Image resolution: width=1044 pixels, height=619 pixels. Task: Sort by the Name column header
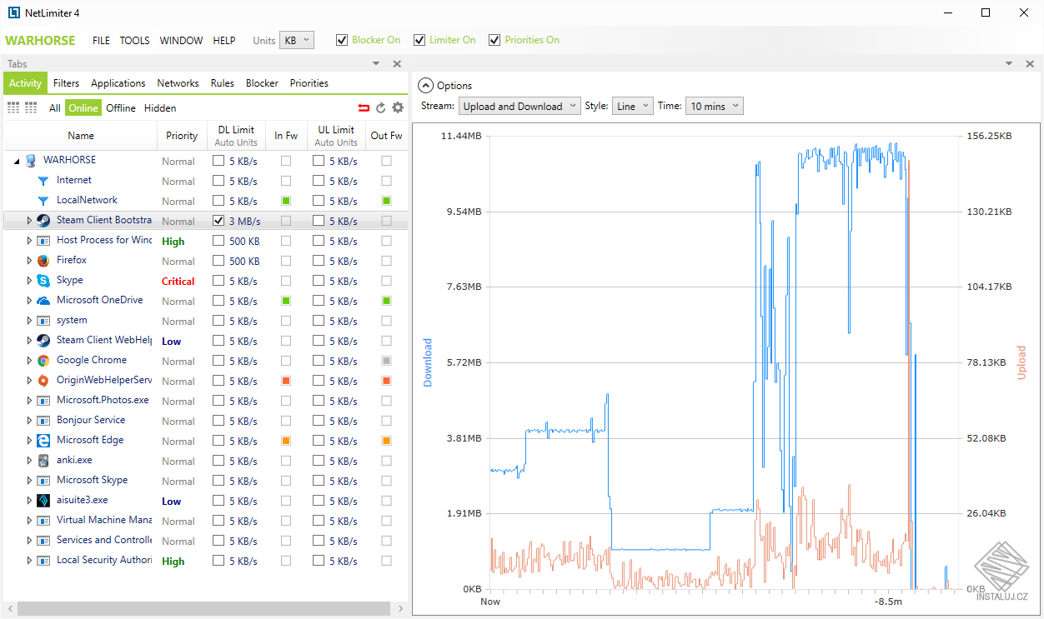pyautogui.click(x=81, y=136)
